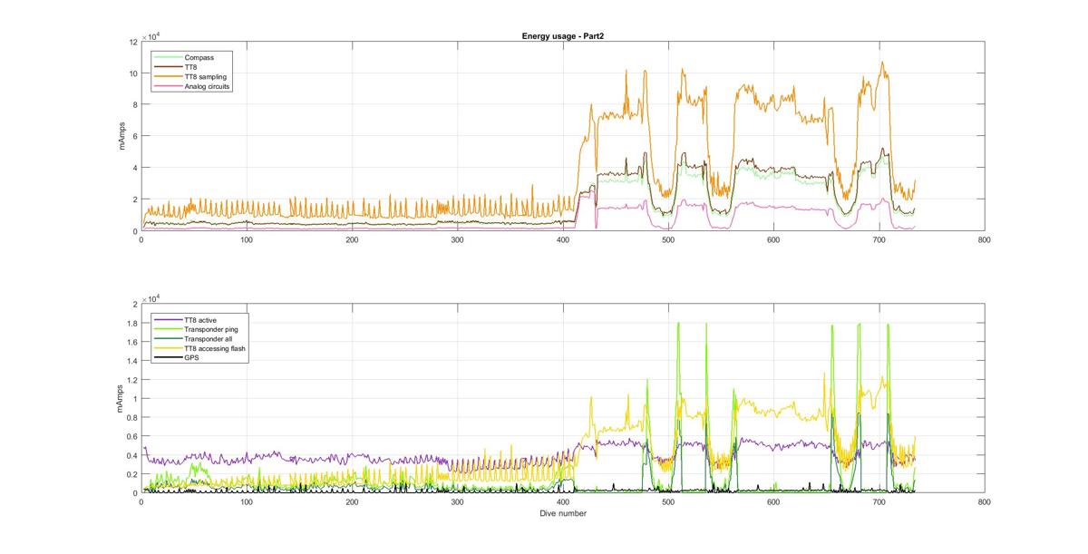Click y-axis tick '1.2' on the bottom chart

pyautogui.click(x=131, y=379)
